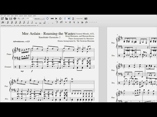This screenshot has height=117, width=157.
Task: Open the Layout menu
Action: pyautogui.click(x=21, y=16)
